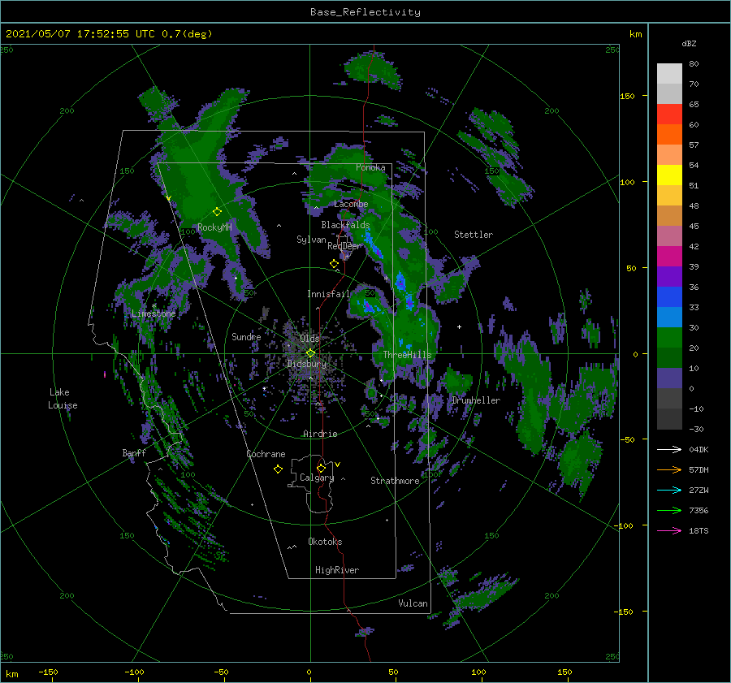
Task: Click the Limestone label
Action: click(x=154, y=313)
